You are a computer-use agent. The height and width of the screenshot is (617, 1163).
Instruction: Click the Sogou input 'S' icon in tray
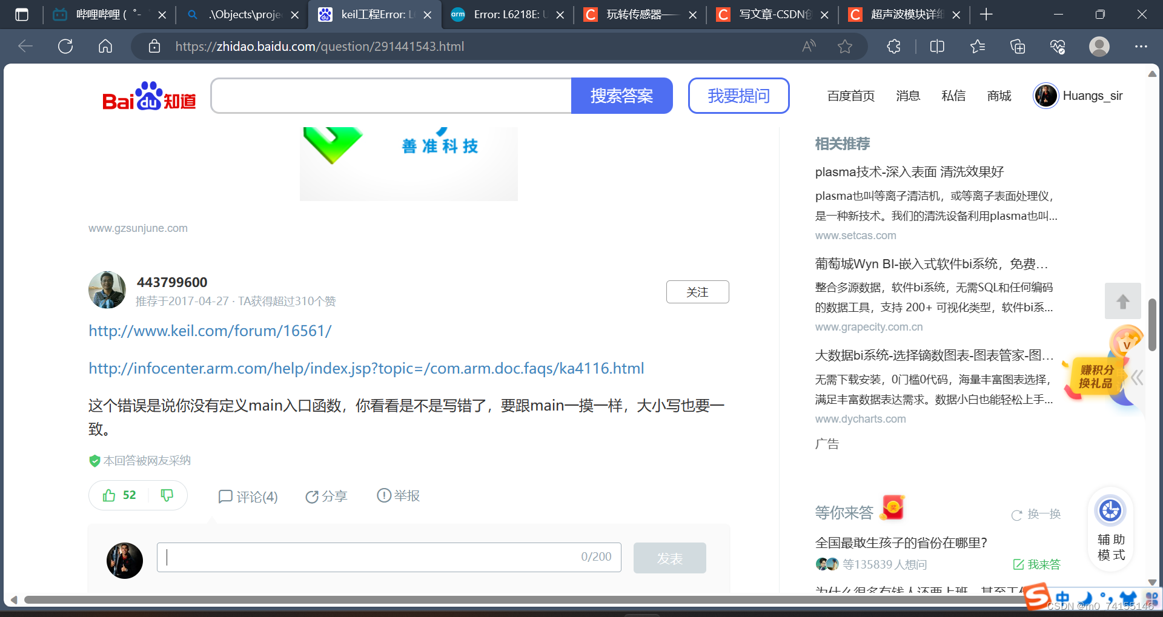(x=1036, y=597)
